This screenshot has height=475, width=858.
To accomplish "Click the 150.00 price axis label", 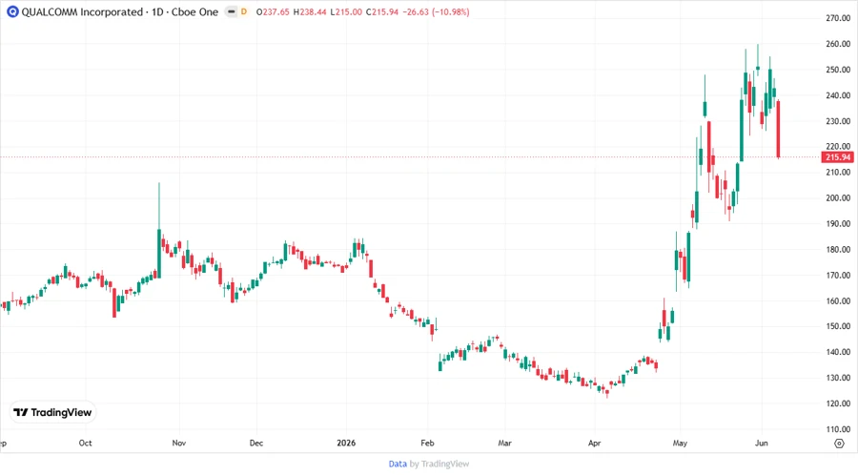I will tap(838, 326).
